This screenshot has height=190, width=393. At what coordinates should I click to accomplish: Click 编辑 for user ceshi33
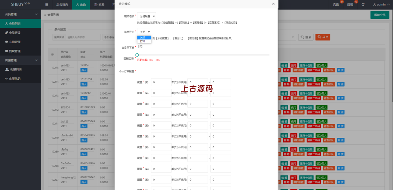click(x=284, y=66)
